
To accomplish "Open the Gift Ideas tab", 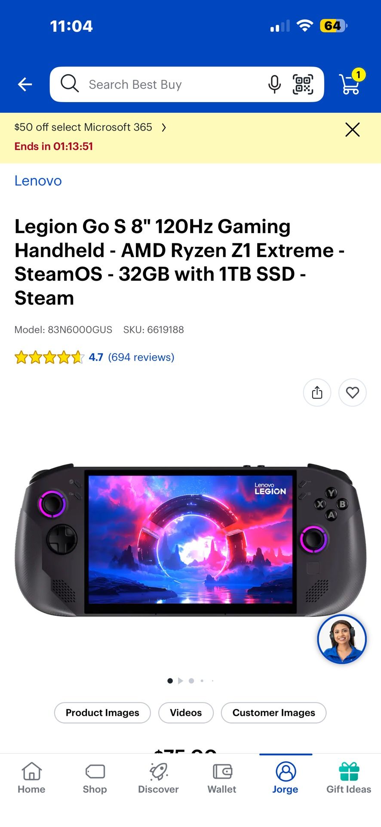I will pos(349,778).
